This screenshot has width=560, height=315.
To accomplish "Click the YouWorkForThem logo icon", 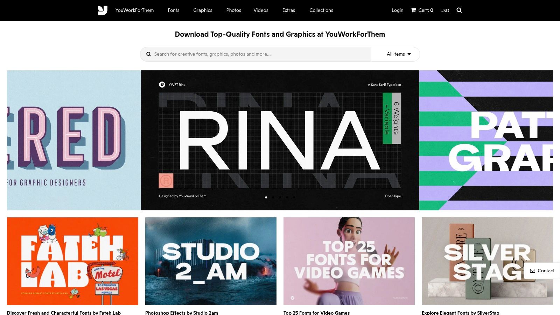I will coord(103,10).
